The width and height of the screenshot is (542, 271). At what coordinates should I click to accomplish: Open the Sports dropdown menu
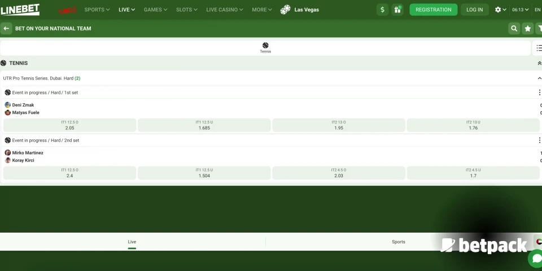97,10
